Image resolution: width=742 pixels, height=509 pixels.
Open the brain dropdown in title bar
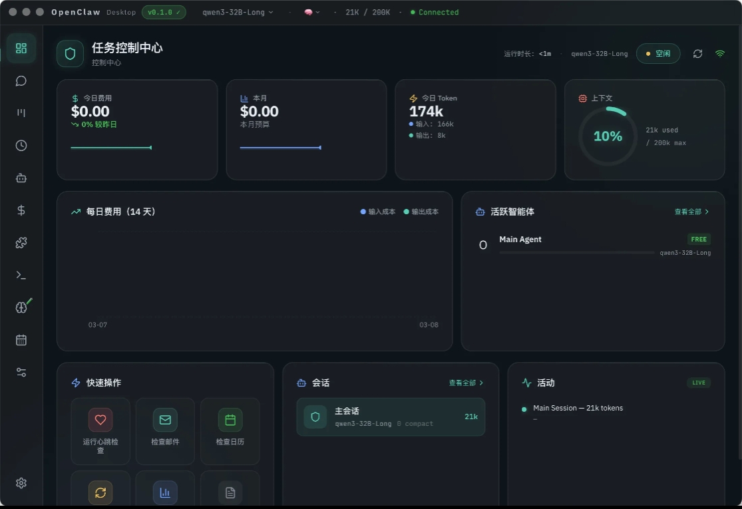[x=312, y=12]
